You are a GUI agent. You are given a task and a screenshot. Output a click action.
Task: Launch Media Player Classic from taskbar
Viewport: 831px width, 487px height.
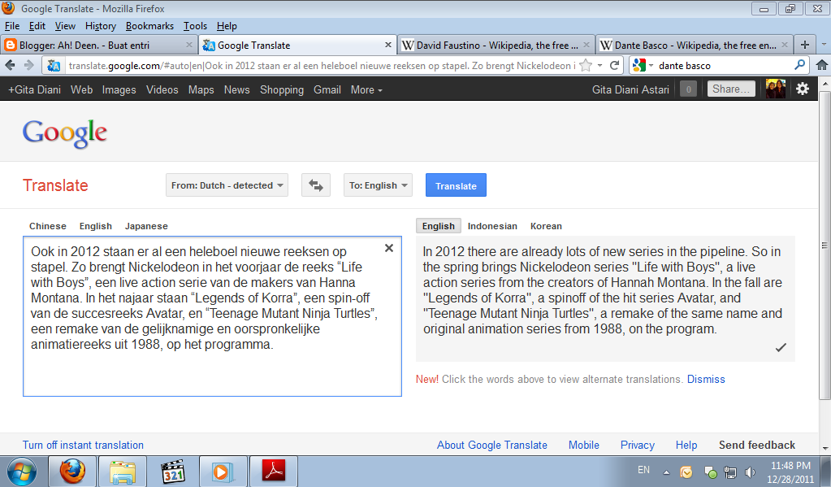(x=172, y=472)
